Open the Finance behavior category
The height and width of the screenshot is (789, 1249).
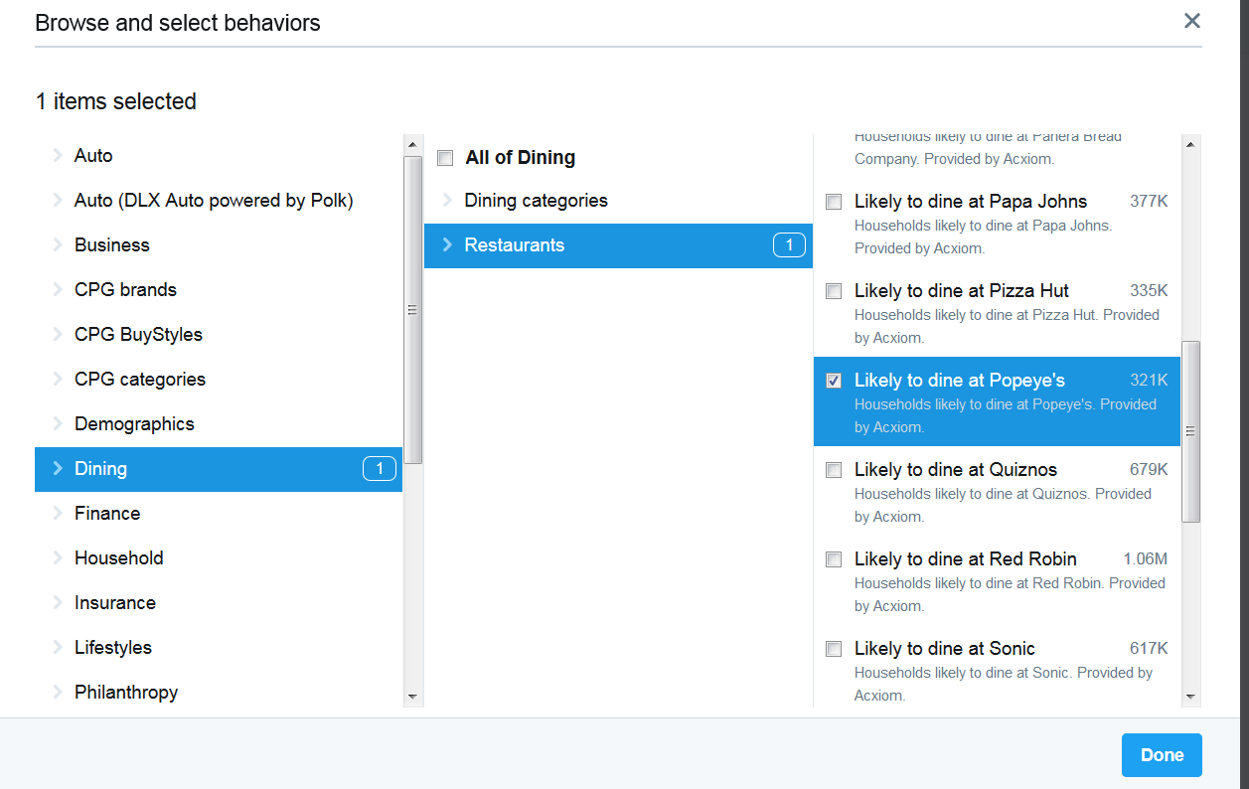pos(107,514)
